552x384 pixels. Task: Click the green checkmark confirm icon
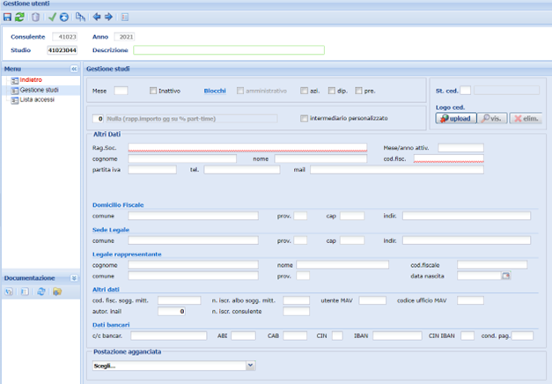(52, 17)
